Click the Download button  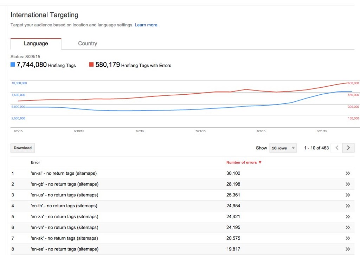pyautogui.click(x=23, y=148)
